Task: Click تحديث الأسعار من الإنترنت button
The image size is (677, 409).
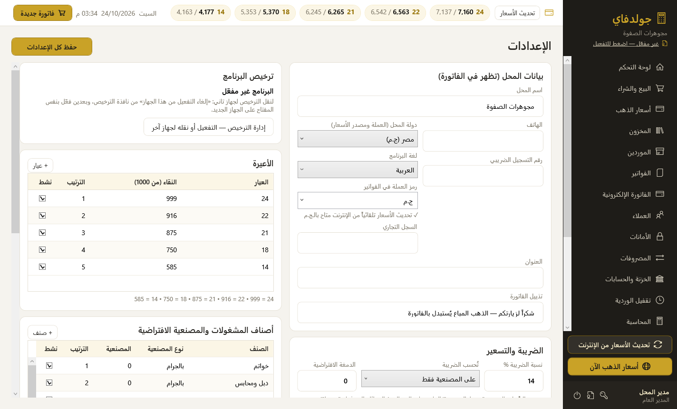Action: (620, 345)
